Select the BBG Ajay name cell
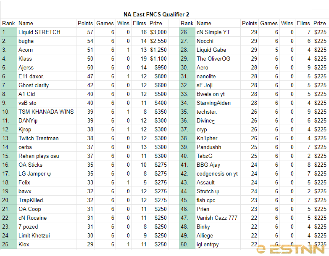 (x=218, y=165)
